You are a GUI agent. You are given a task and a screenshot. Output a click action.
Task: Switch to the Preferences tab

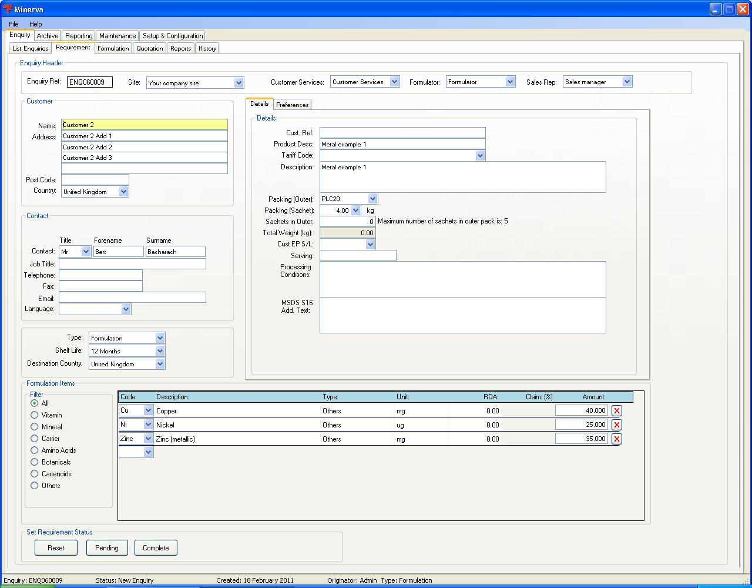(x=292, y=105)
